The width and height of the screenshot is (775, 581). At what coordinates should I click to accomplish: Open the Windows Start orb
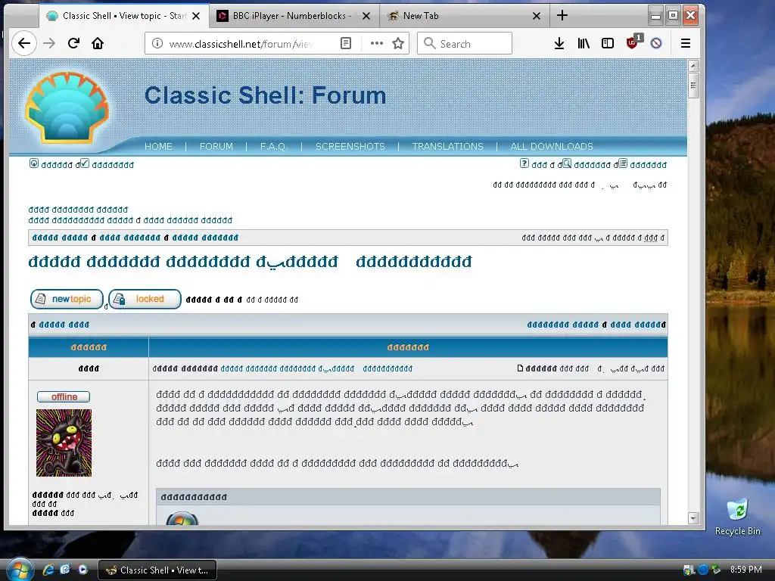(20, 570)
